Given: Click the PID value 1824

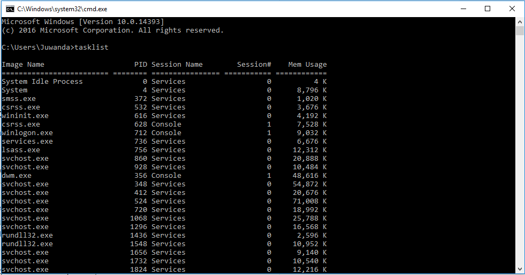Looking at the screenshot, I should coord(139,269).
